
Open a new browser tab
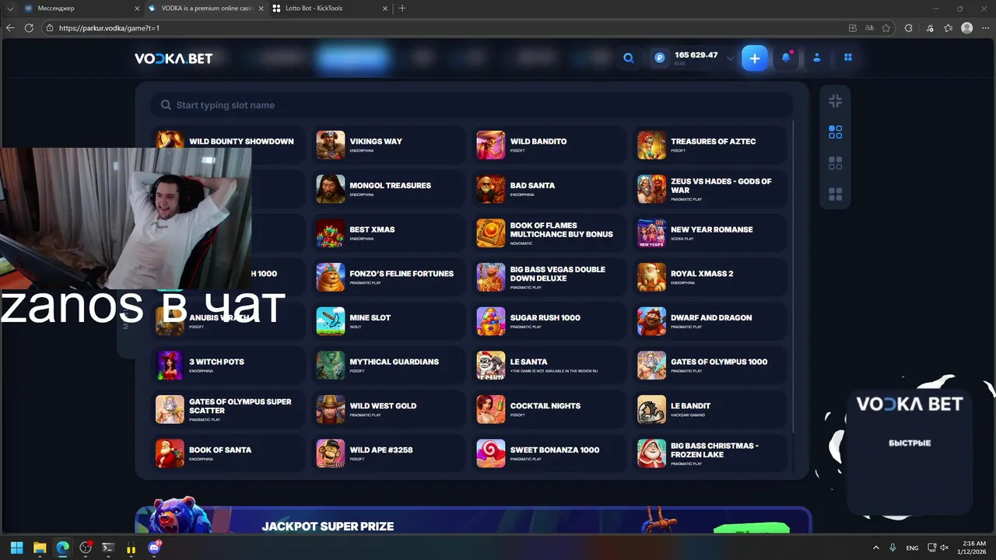pyautogui.click(x=402, y=9)
